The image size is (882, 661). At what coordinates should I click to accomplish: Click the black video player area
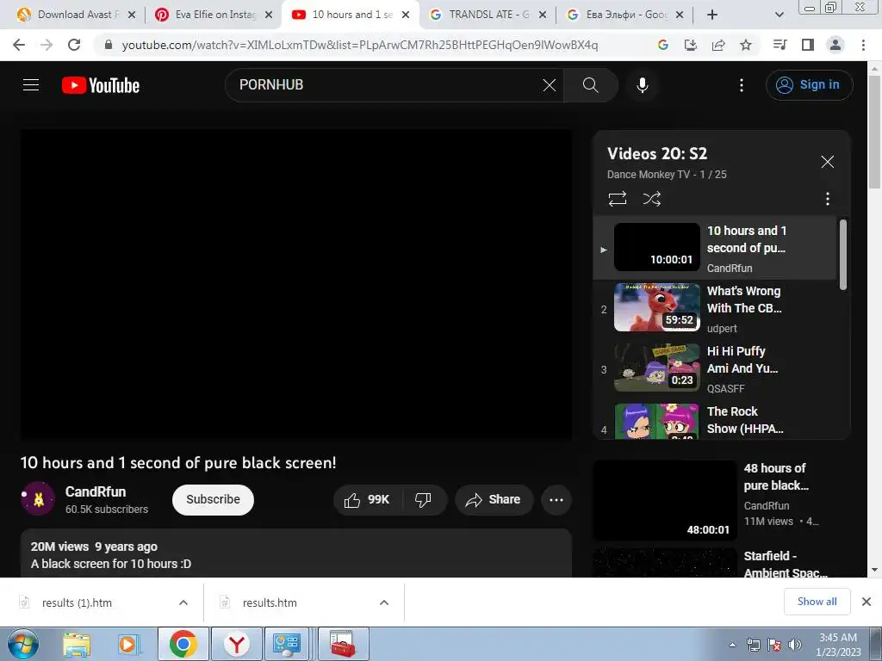296,284
